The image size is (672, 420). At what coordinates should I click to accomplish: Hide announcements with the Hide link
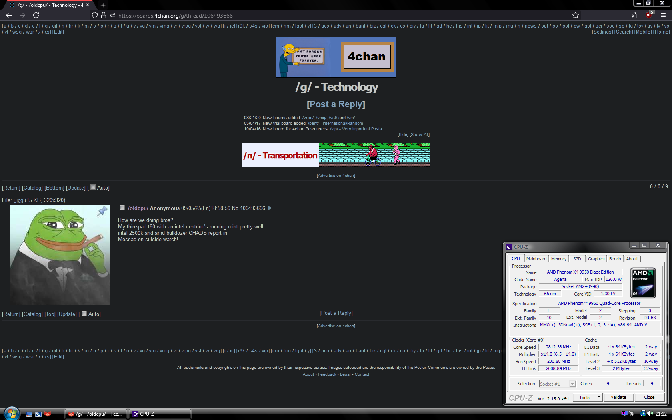(x=403, y=135)
